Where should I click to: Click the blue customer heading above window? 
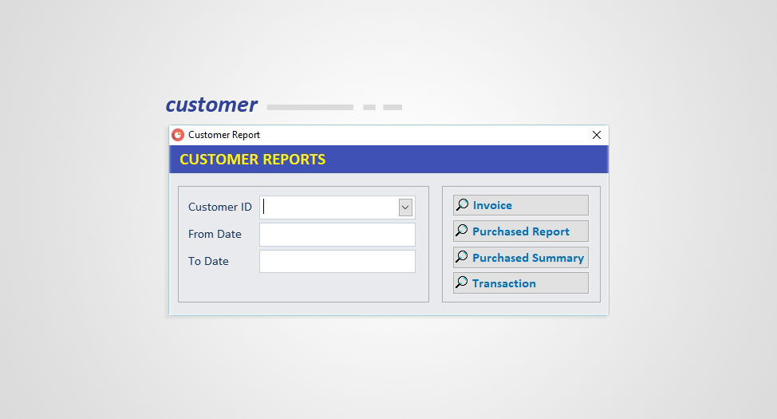(x=211, y=105)
